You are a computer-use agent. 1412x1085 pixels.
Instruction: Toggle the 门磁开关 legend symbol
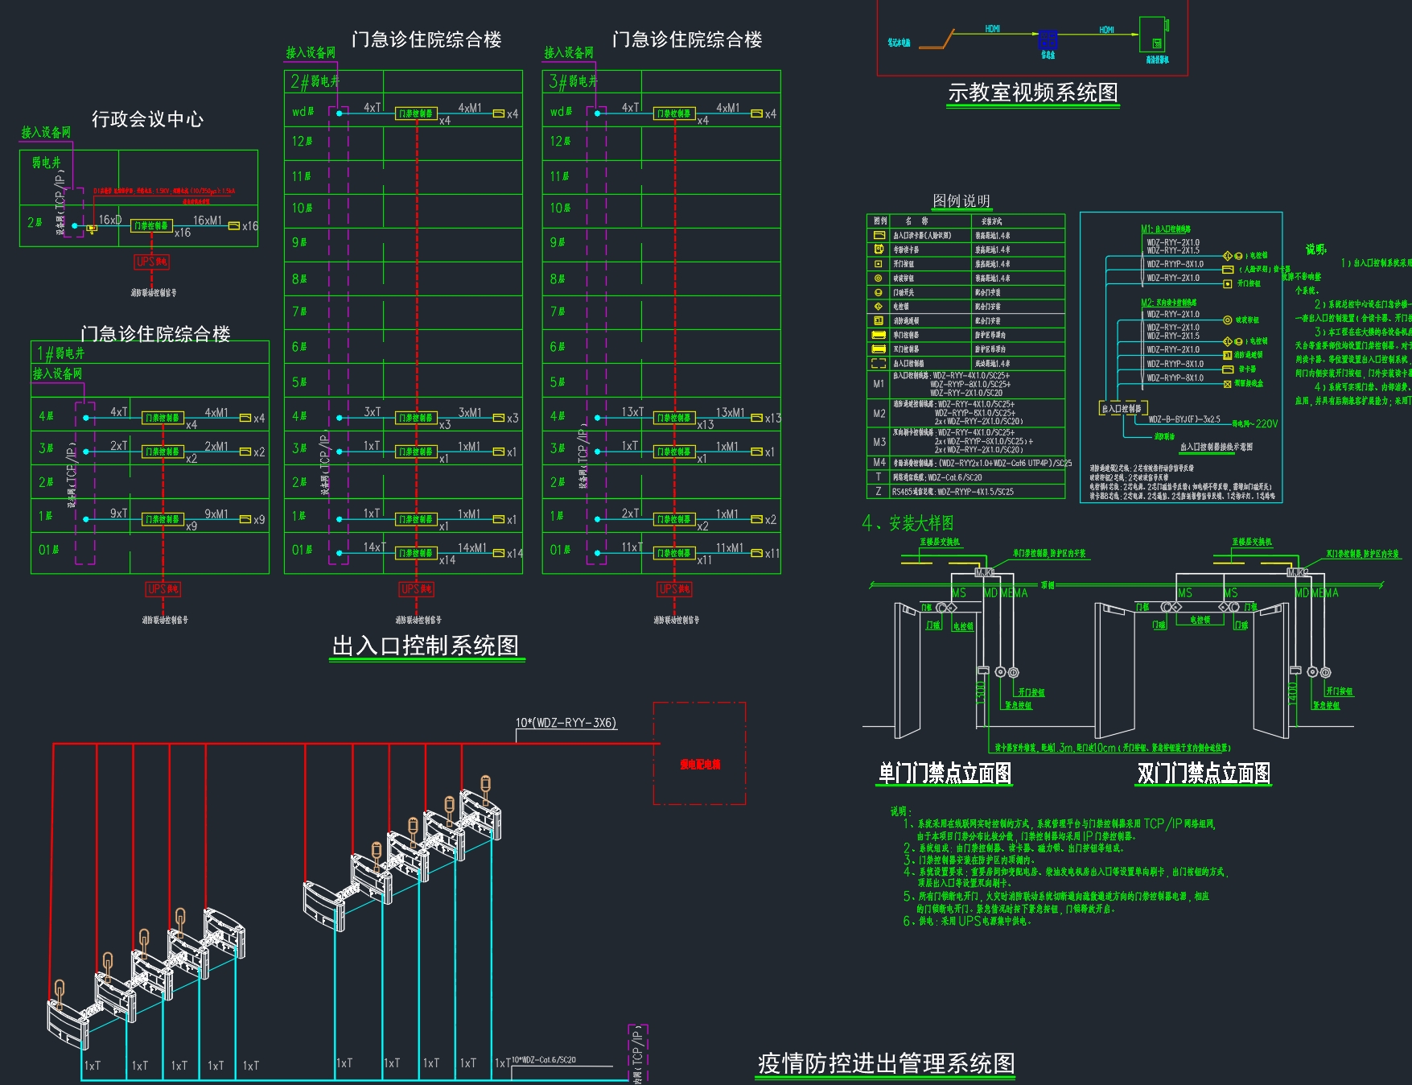point(878,292)
